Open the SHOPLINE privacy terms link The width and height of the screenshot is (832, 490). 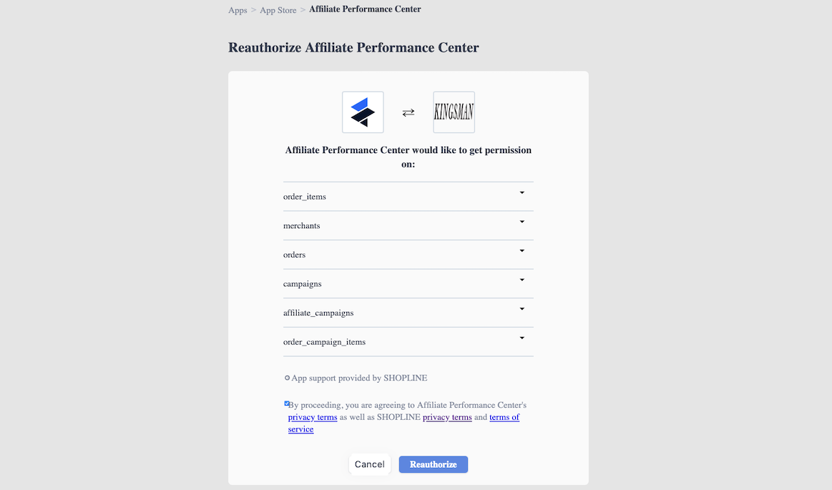(447, 417)
